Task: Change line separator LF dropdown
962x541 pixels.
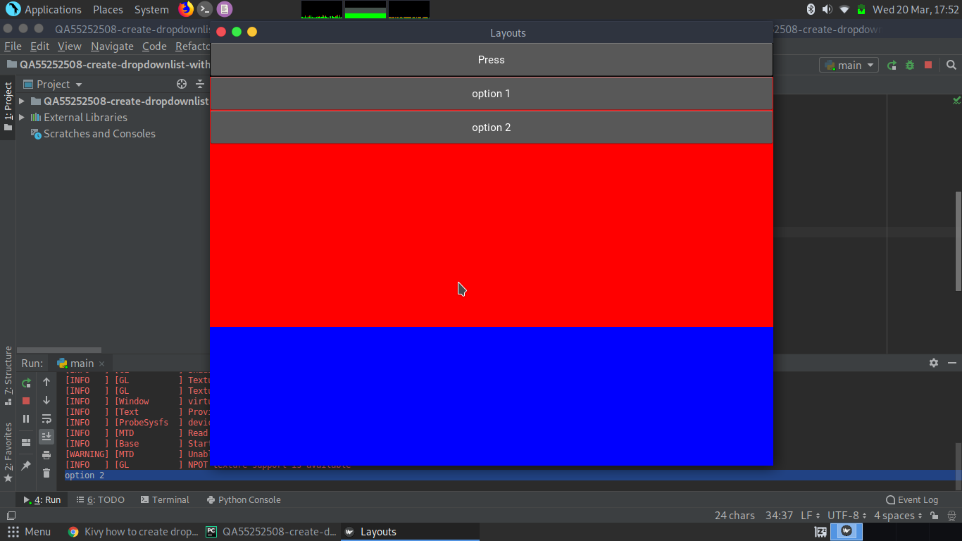Action: pos(810,516)
